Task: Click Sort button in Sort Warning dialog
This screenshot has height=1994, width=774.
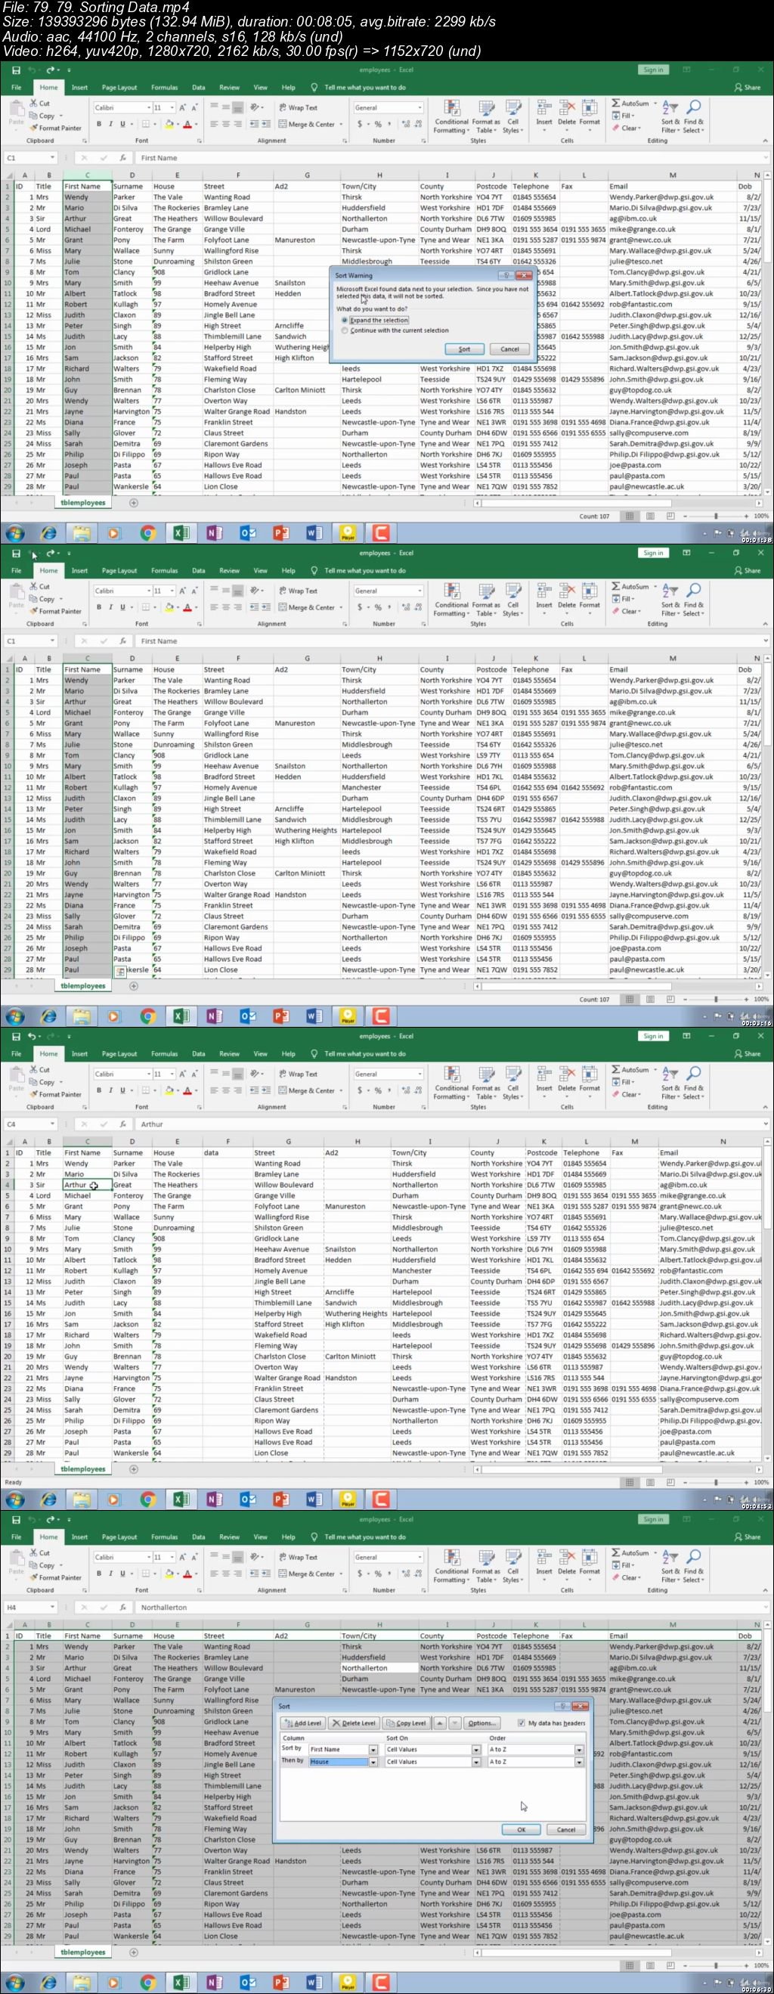Action: click(x=465, y=349)
